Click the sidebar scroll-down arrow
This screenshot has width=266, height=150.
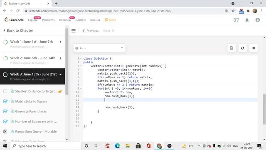[x=67, y=140]
